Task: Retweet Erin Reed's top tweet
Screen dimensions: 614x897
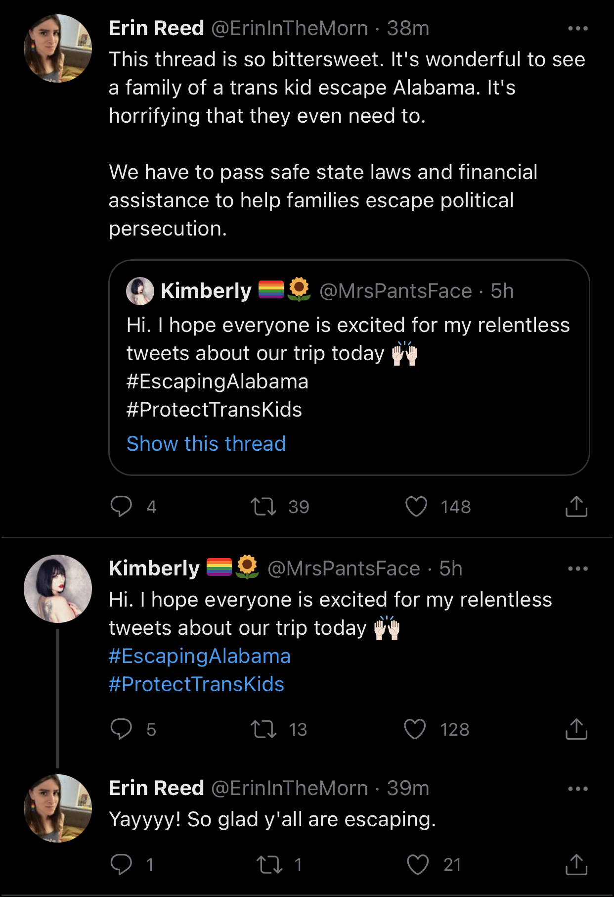Action: click(x=263, y=506)
